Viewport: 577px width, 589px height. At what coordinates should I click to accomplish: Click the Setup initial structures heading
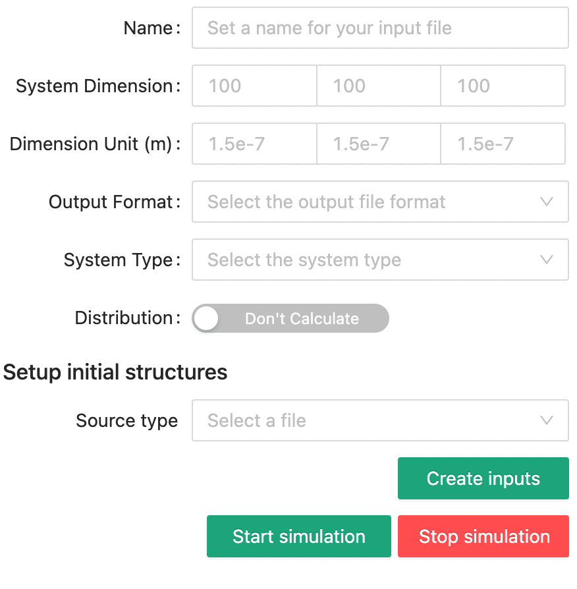click(x=113, y=372)
